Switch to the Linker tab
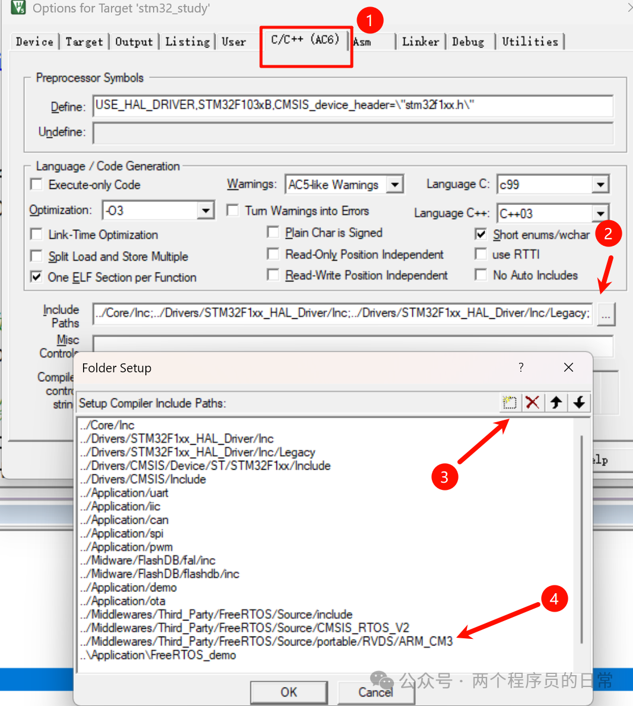 click(421, 42)
